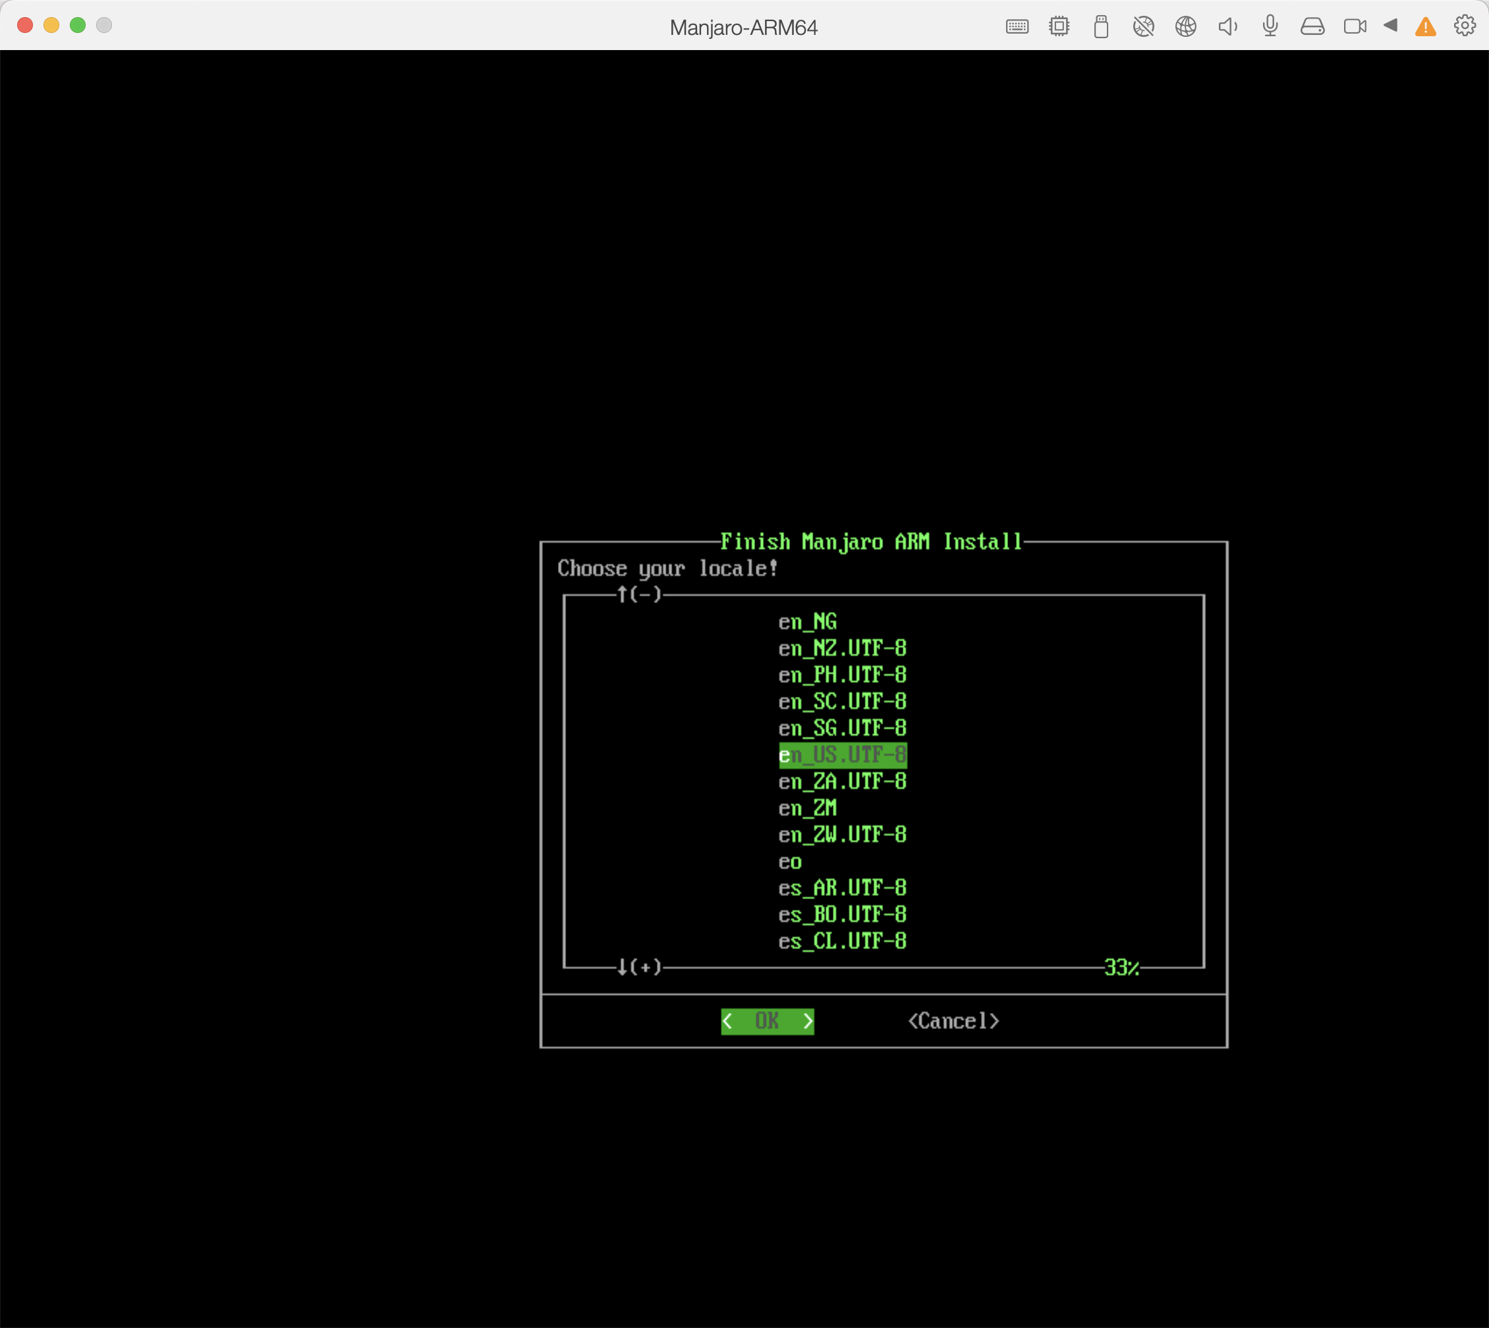Select the highlighted en_US.UTF-8 locale
The image size is (1489, 1328).
click(x=842, y=754)
